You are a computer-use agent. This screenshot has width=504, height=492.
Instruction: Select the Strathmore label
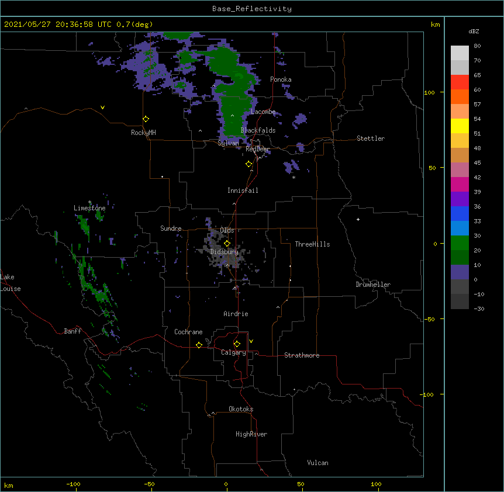[x=302, y=355]
